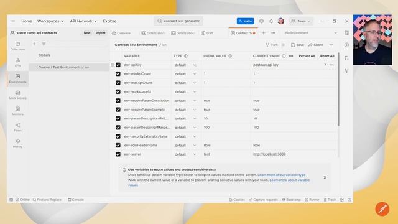Uncheck the env-requireParamDescription variable

(x=118, y=101)
